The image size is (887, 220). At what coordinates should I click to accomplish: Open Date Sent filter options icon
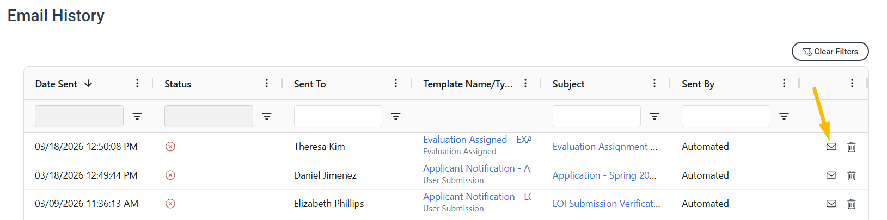(137, 116)
